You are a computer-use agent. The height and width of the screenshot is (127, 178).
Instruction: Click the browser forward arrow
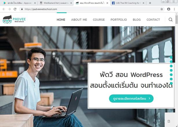click(x=10, y=9)
